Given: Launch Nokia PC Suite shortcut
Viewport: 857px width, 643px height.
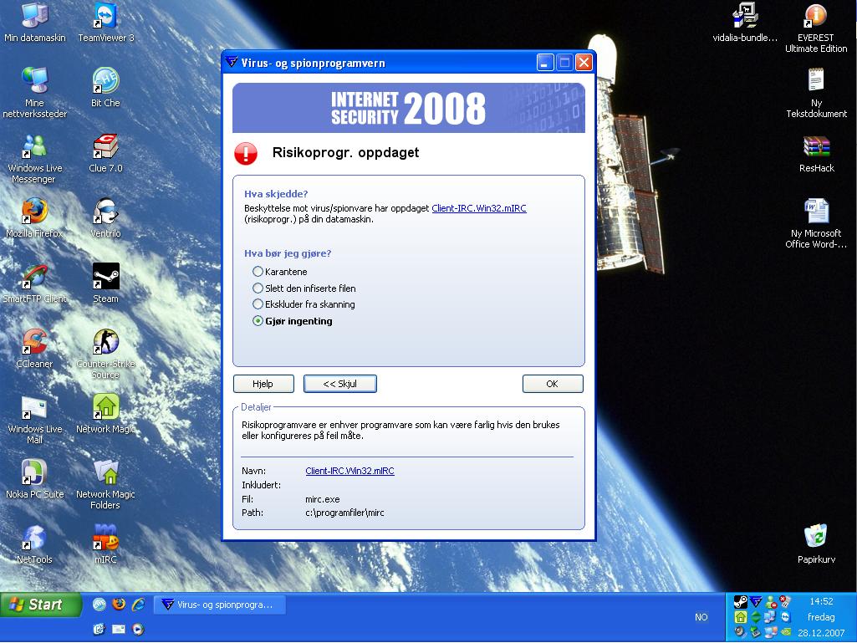Looking at the screenshot, I should [x=34, y=479].
